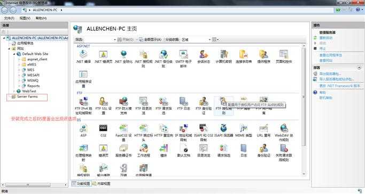Image resolution: width=365 pixels, height=194 pixels.
Task: Open the 会话状态 feature icon
Action: tap(204, 54)
